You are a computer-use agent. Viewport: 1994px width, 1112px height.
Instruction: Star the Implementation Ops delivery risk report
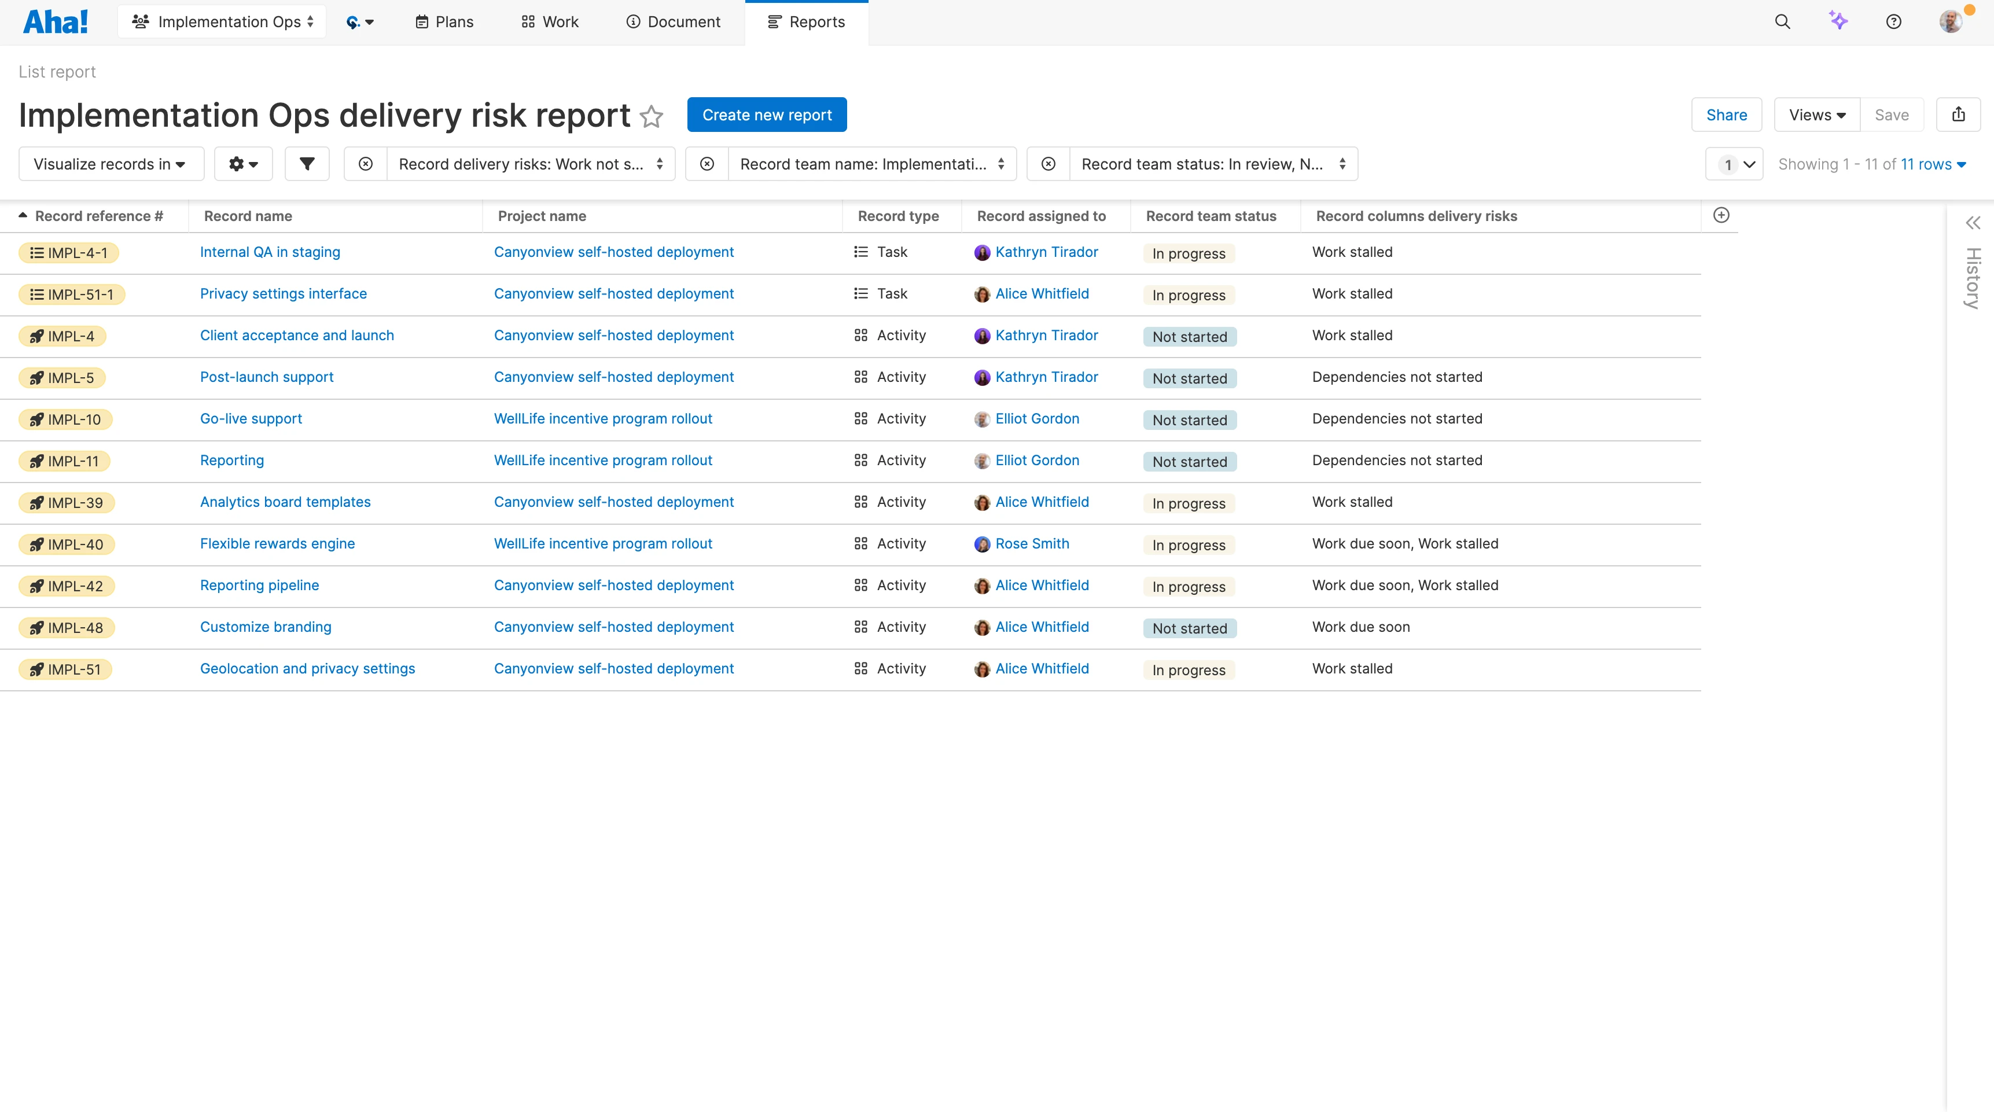(652, 117)
